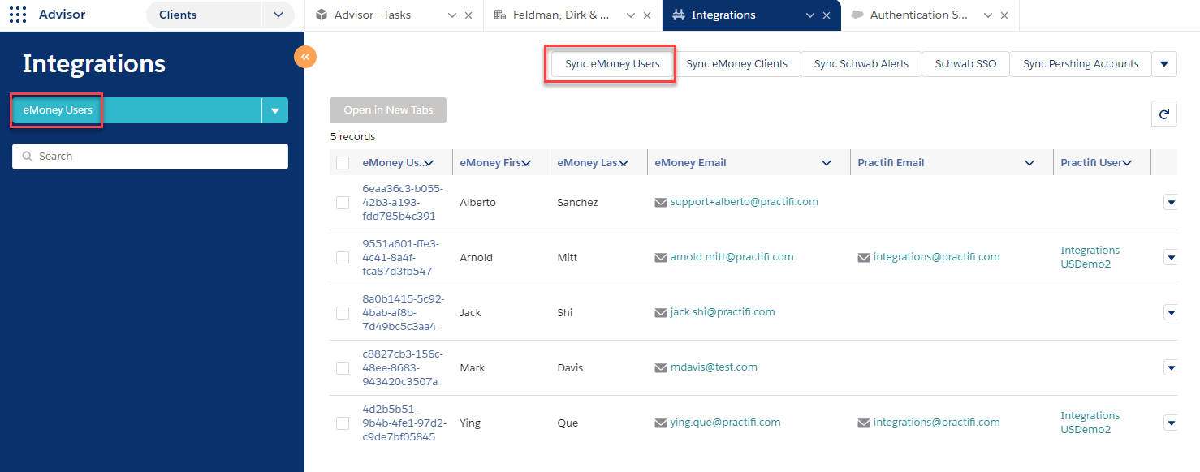Click the building icon on Feldman tab
The image size is (1200, 472).
[499, 15]
